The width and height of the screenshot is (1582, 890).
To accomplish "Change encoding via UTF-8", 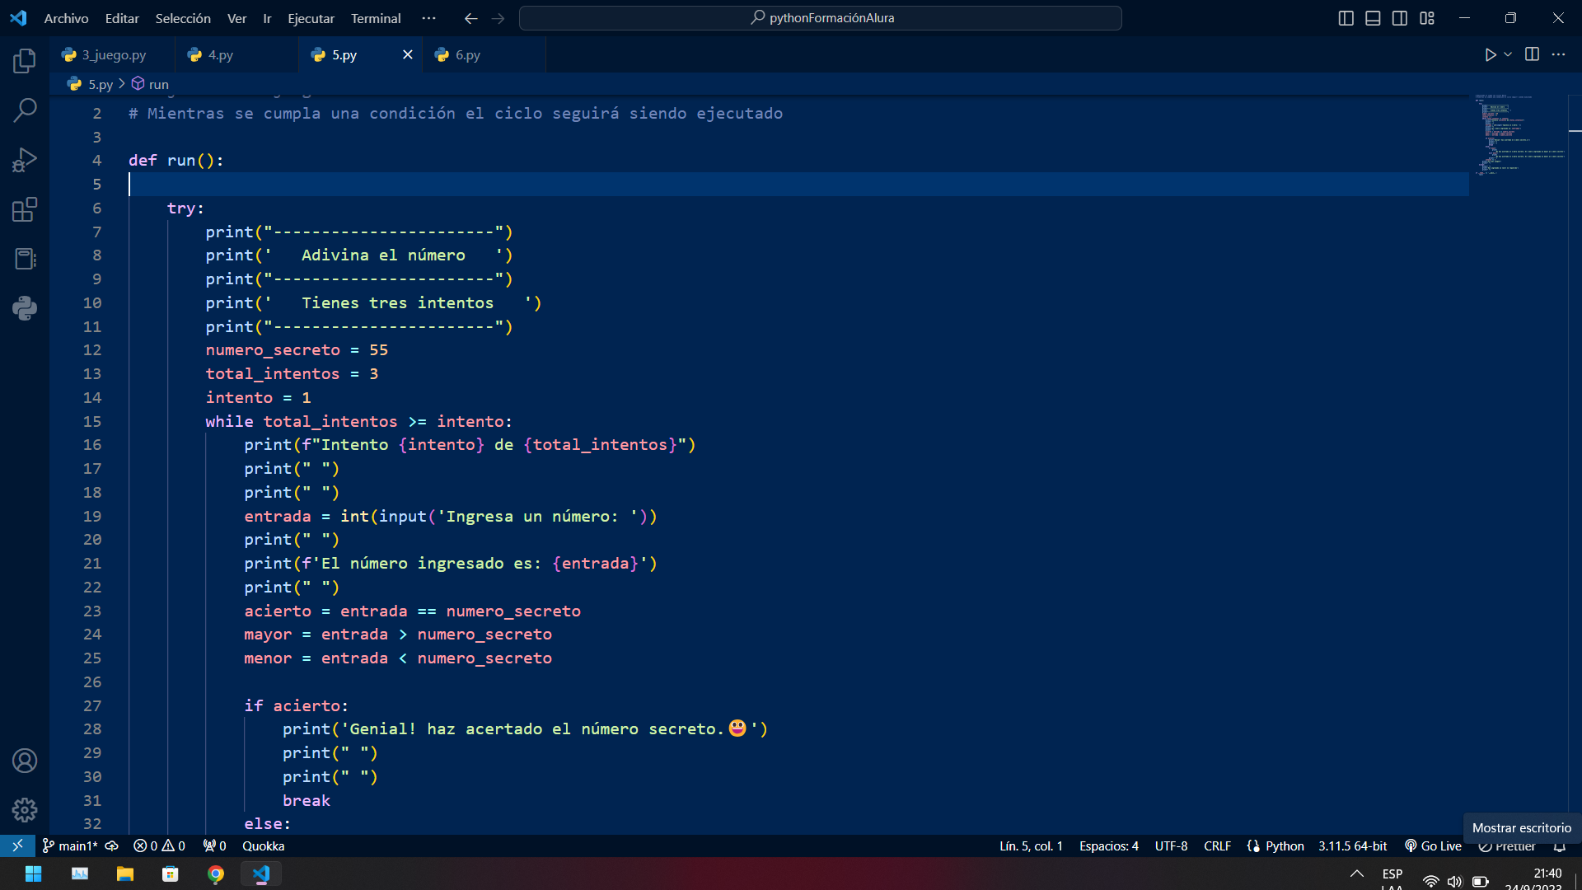I will click(x=1171, y=845).
